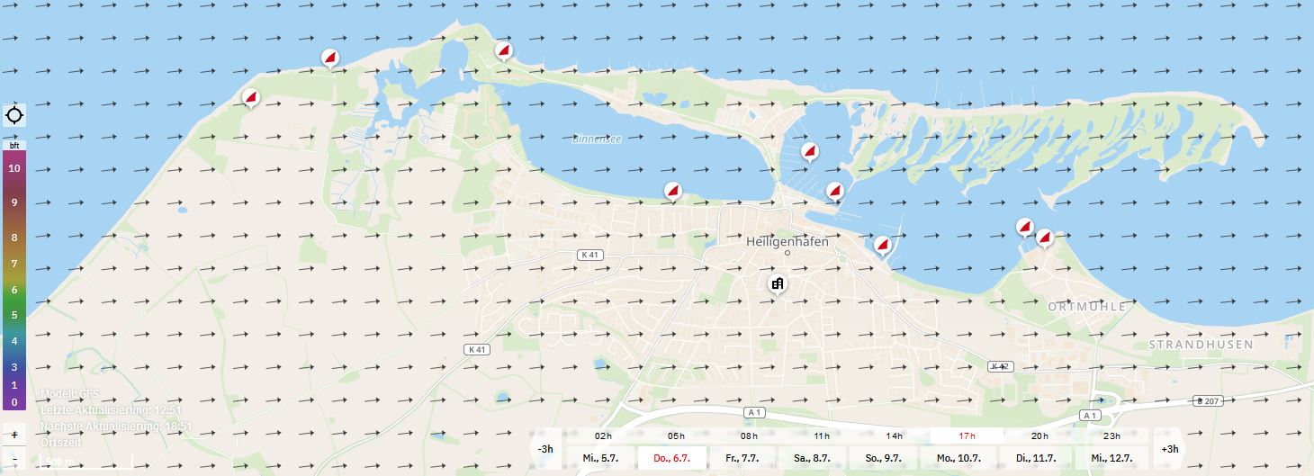The width and height of the screenshot is (1314, 476).
Task: Select the westernmost spot marker on the coast
Action: [x=251, y=96]
